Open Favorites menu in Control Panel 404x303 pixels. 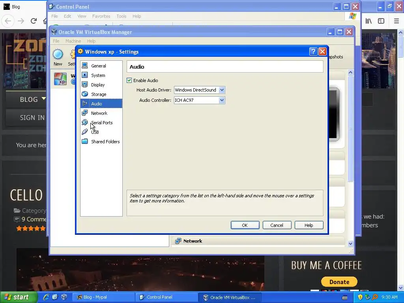click(101, 16)
